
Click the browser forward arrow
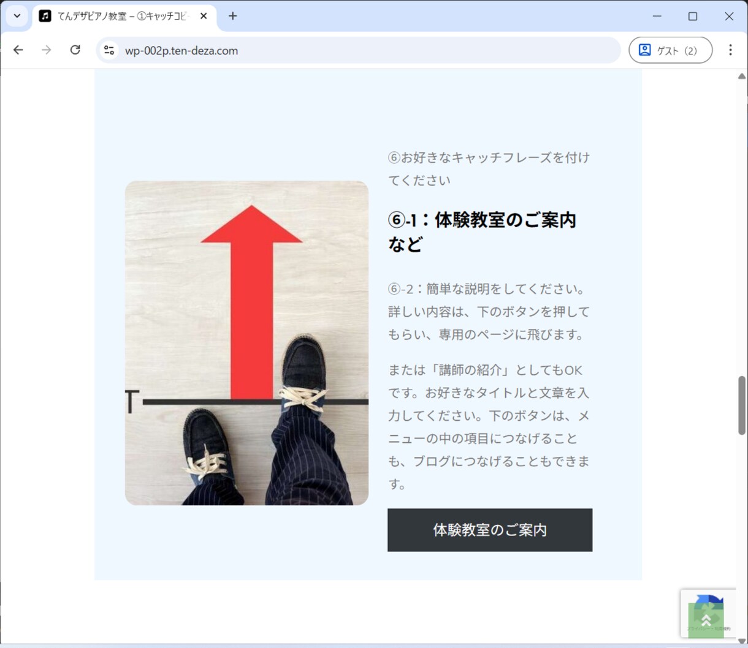pos(47,50)
